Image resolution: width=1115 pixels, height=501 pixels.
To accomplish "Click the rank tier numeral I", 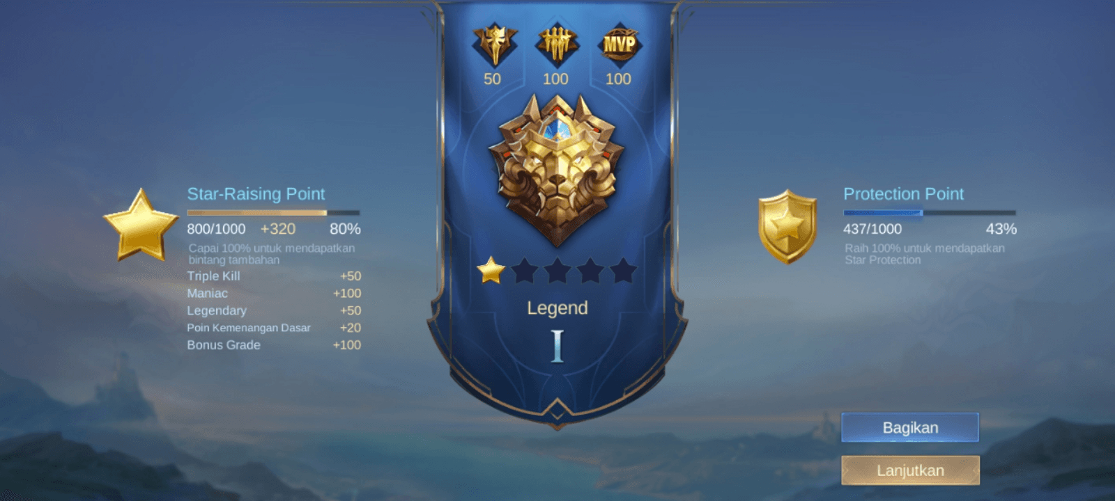I will (557, 346).
